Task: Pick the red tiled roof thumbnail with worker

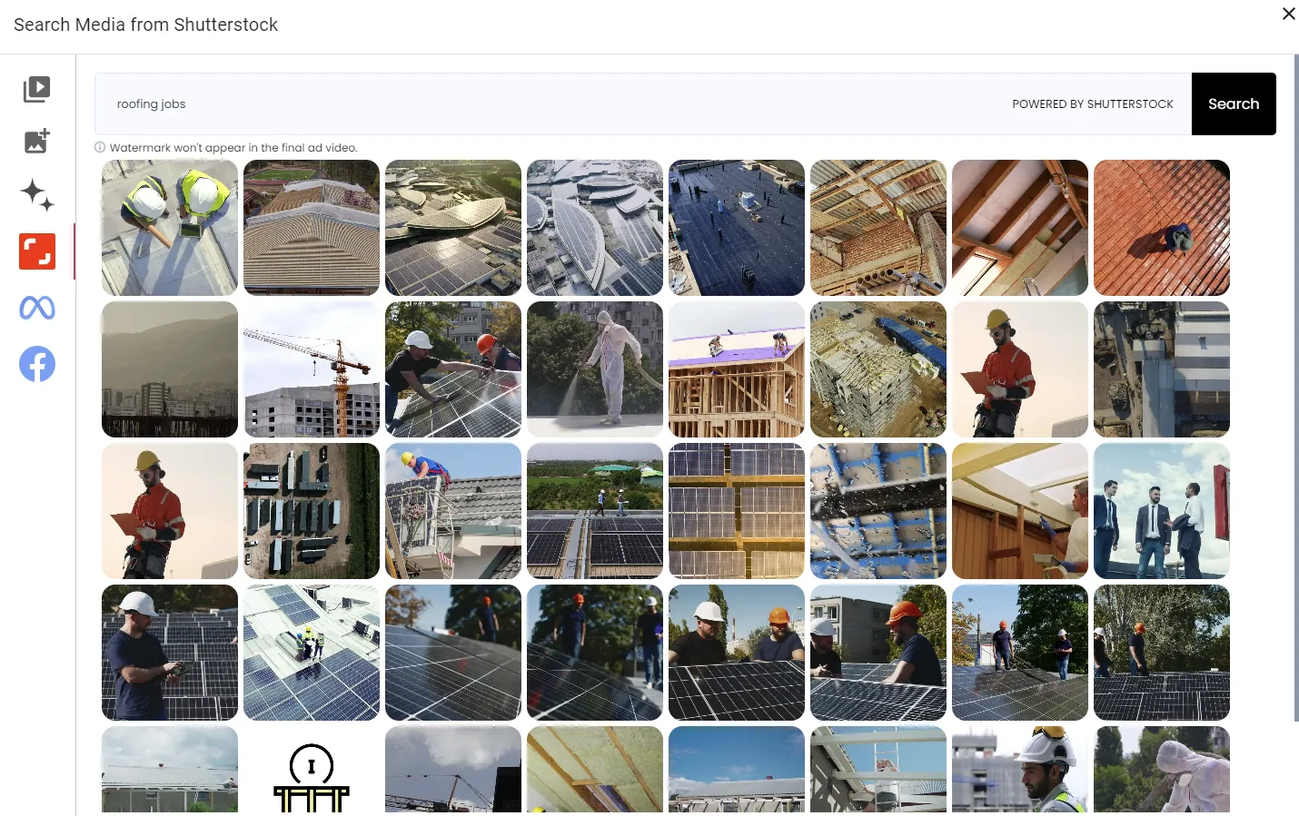Action: coord(1162,228)
